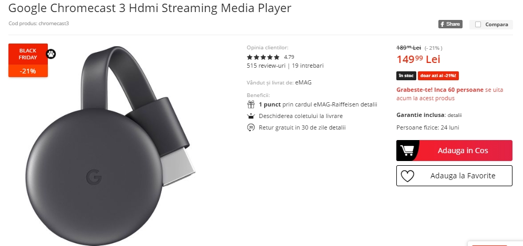This screenshot has width=523, height=246.
Task: Open the 515 review-uri link
Action: (266, 66)
